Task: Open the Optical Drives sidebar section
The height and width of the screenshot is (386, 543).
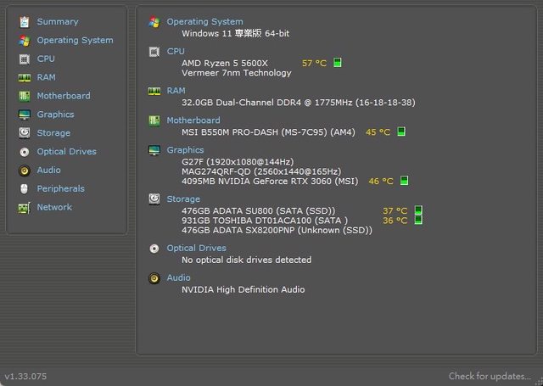Action: [66, 152]
